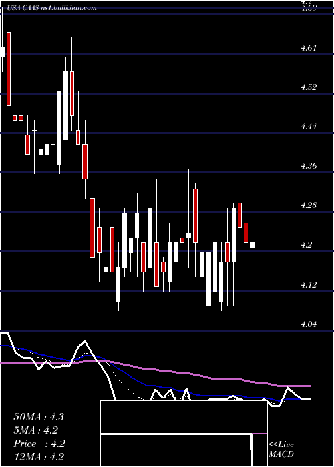Click the '<<Live MACD' label

[281, 450]
